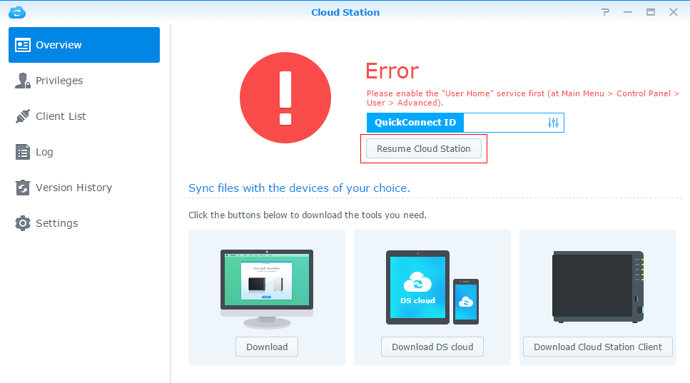This screenshot has height=383, width=690.
Task: Click 'Click the buttons below to download' text
Action: [307, 215]
